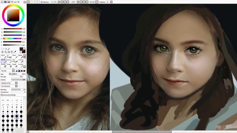
Task: Select brush size preset 25
Action: click(3, 117)
